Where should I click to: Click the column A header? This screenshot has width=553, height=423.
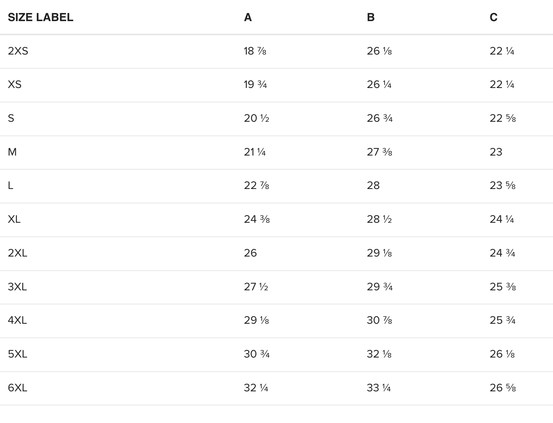click(x=248, y=17)
